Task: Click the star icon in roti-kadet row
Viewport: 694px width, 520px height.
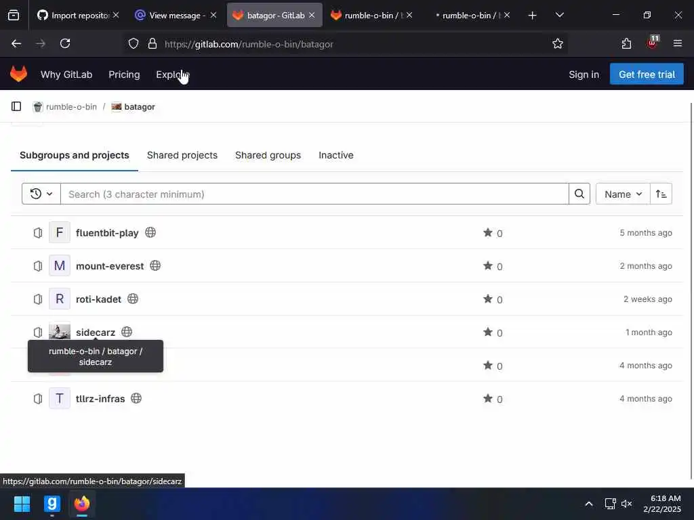Action: pyautogui.click(x=488, y=299)
